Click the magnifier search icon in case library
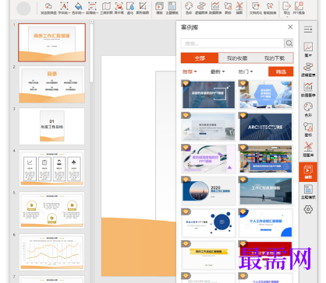326x283 pixels. 289,44
